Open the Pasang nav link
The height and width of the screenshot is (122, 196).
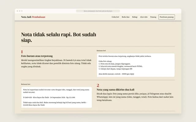point(153,17)
